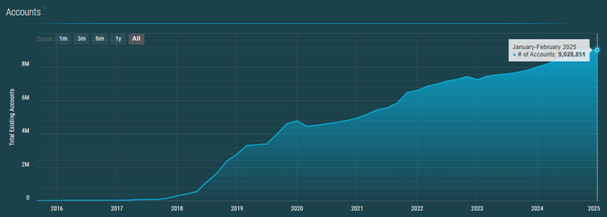This screenshot has height=217, width=607.
Task: Click the 8M y-axis label
Action: [x=25, y=64]
